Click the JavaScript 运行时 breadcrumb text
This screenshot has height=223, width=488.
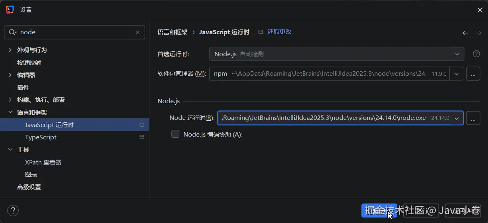(x=224, y=32)
